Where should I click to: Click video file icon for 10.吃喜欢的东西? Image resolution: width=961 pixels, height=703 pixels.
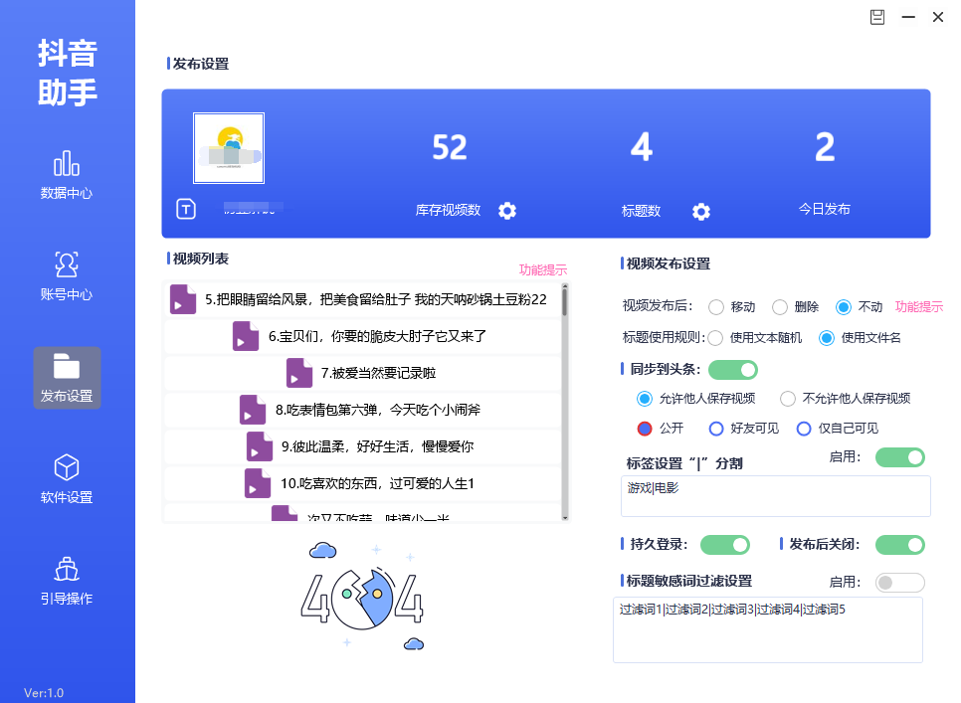(x=258, y=483)
